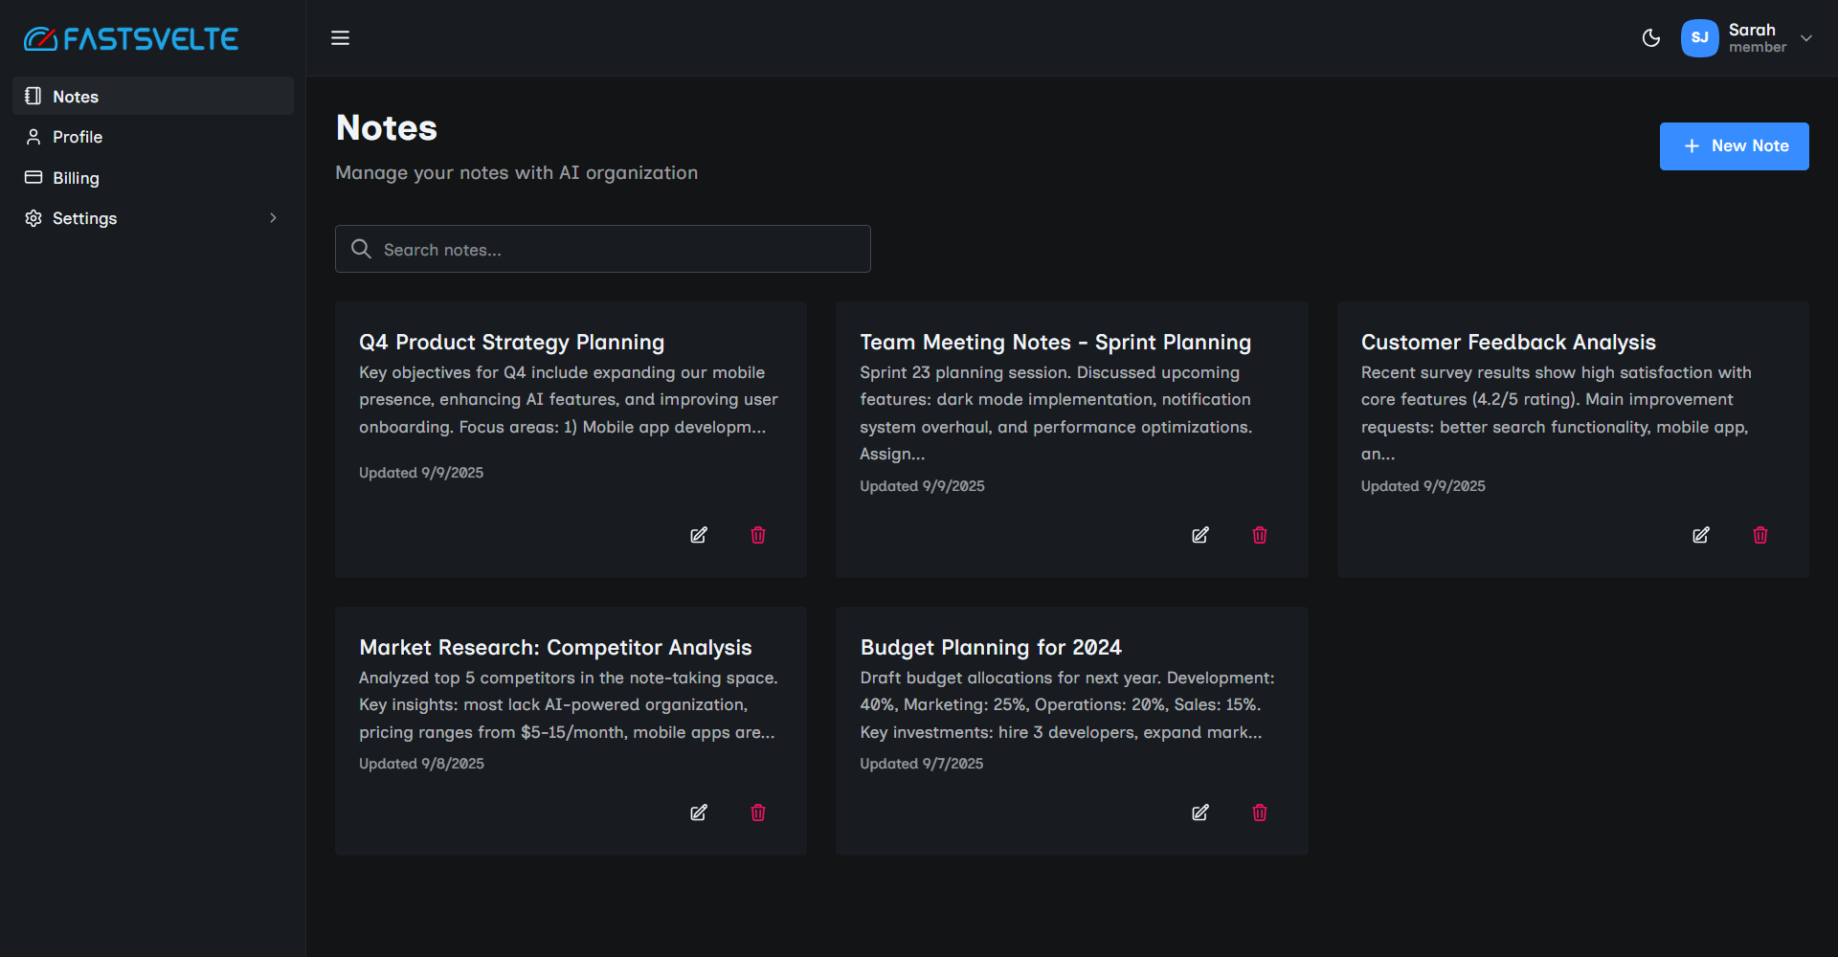Delete the Team Meeting Notes sprint note

coord(1260,535)
